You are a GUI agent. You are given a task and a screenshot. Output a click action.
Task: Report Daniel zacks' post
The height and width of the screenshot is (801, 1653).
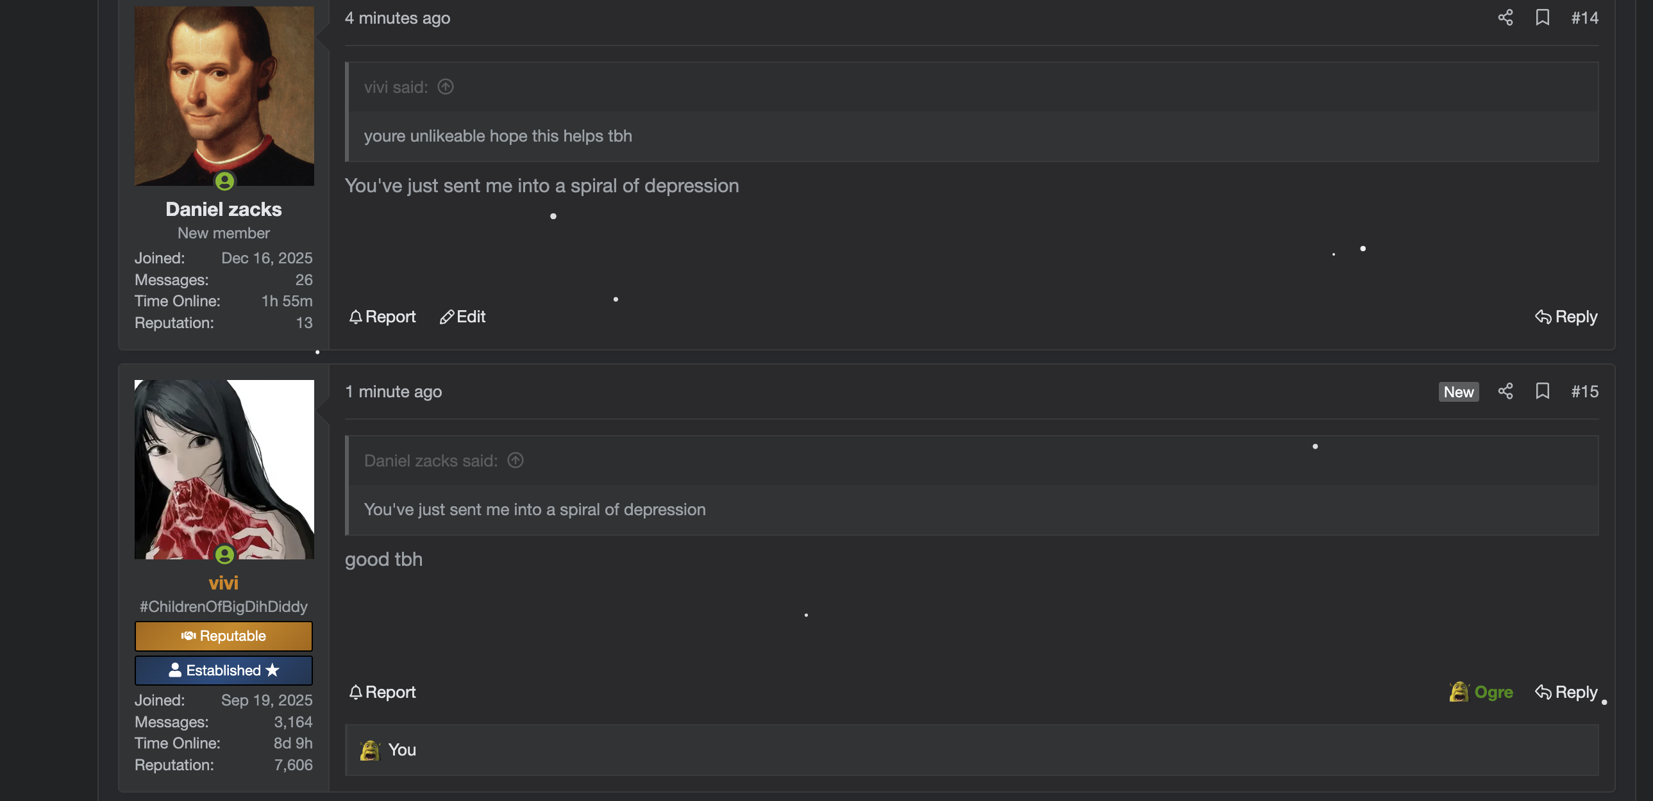382,317
